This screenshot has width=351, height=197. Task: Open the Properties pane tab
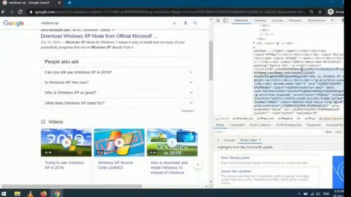tap(314, 125)
